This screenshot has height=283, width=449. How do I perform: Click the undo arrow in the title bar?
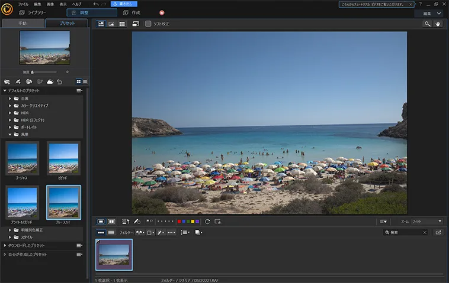[x=96, y=4]
